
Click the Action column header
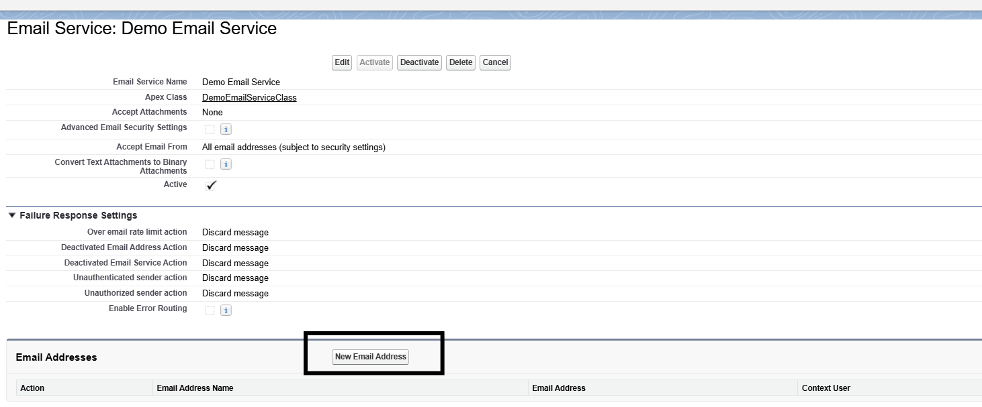pos(32,388)
